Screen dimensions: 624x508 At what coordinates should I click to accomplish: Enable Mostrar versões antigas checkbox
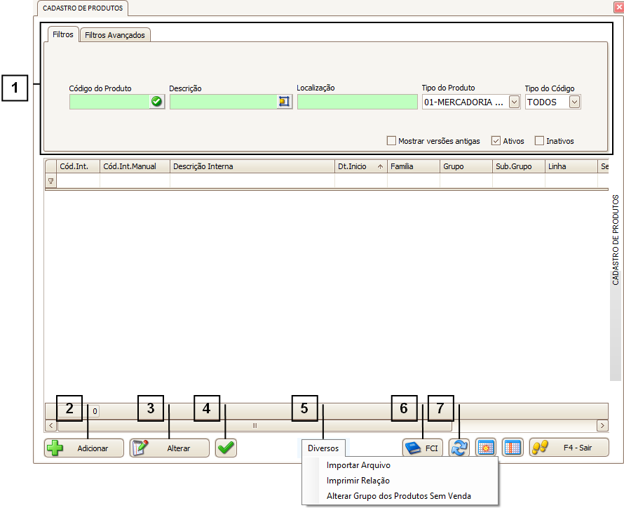click(x=392, y=141)
